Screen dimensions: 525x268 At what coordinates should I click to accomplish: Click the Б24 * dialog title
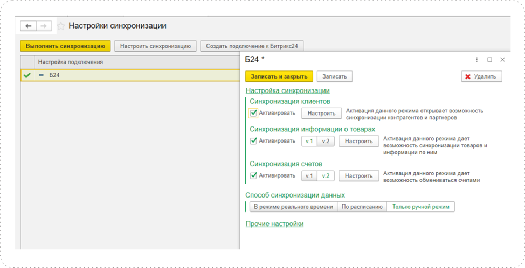click(x=255, y=60)
